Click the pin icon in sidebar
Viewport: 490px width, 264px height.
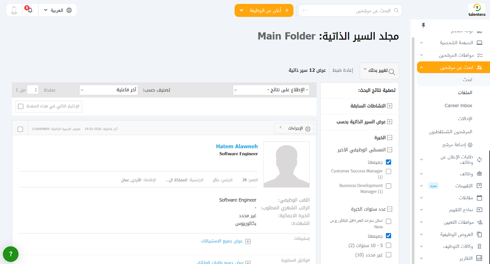click(x=423, y=25)
